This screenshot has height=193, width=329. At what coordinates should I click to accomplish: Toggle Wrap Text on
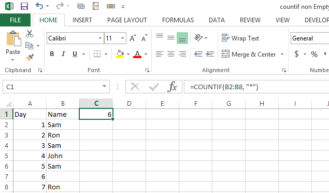(240, 38)
